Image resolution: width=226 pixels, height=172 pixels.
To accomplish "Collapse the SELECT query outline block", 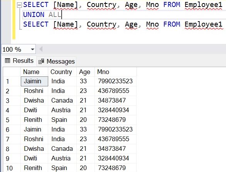I will pyautogui.click(x=19, y=5).
